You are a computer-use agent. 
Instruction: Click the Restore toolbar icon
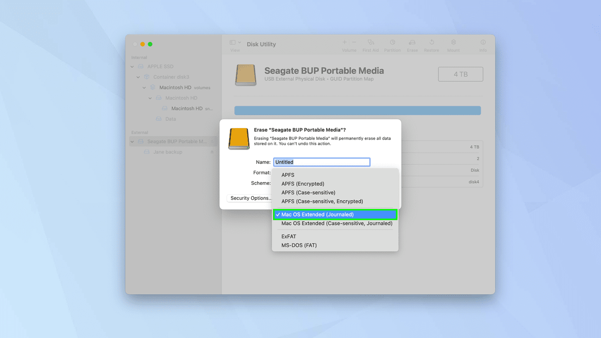[x=431, y=43]
